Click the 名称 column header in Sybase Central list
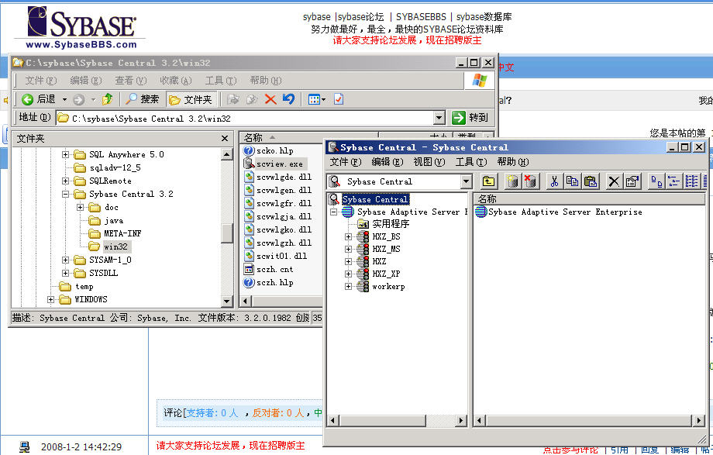Screen dimensions: 713x455 [589, 199]
